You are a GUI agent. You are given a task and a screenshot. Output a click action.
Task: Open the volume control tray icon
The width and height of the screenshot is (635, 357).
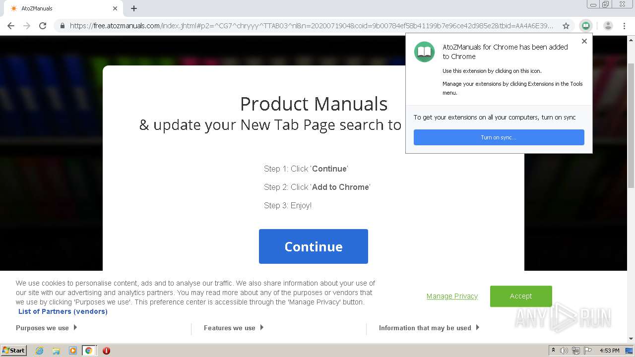click(x=564, y=351)
